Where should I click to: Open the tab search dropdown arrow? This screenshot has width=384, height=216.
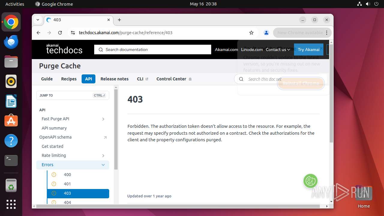coord(38,20)
